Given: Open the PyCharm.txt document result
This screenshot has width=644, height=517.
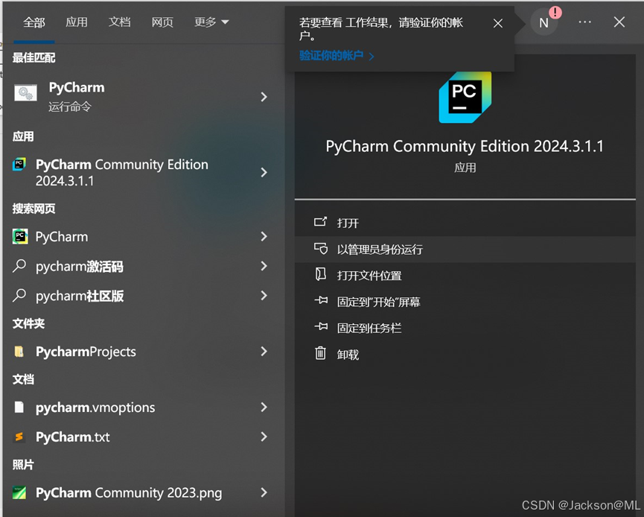Looking at the screenshot, I should [x=144, y=437].
